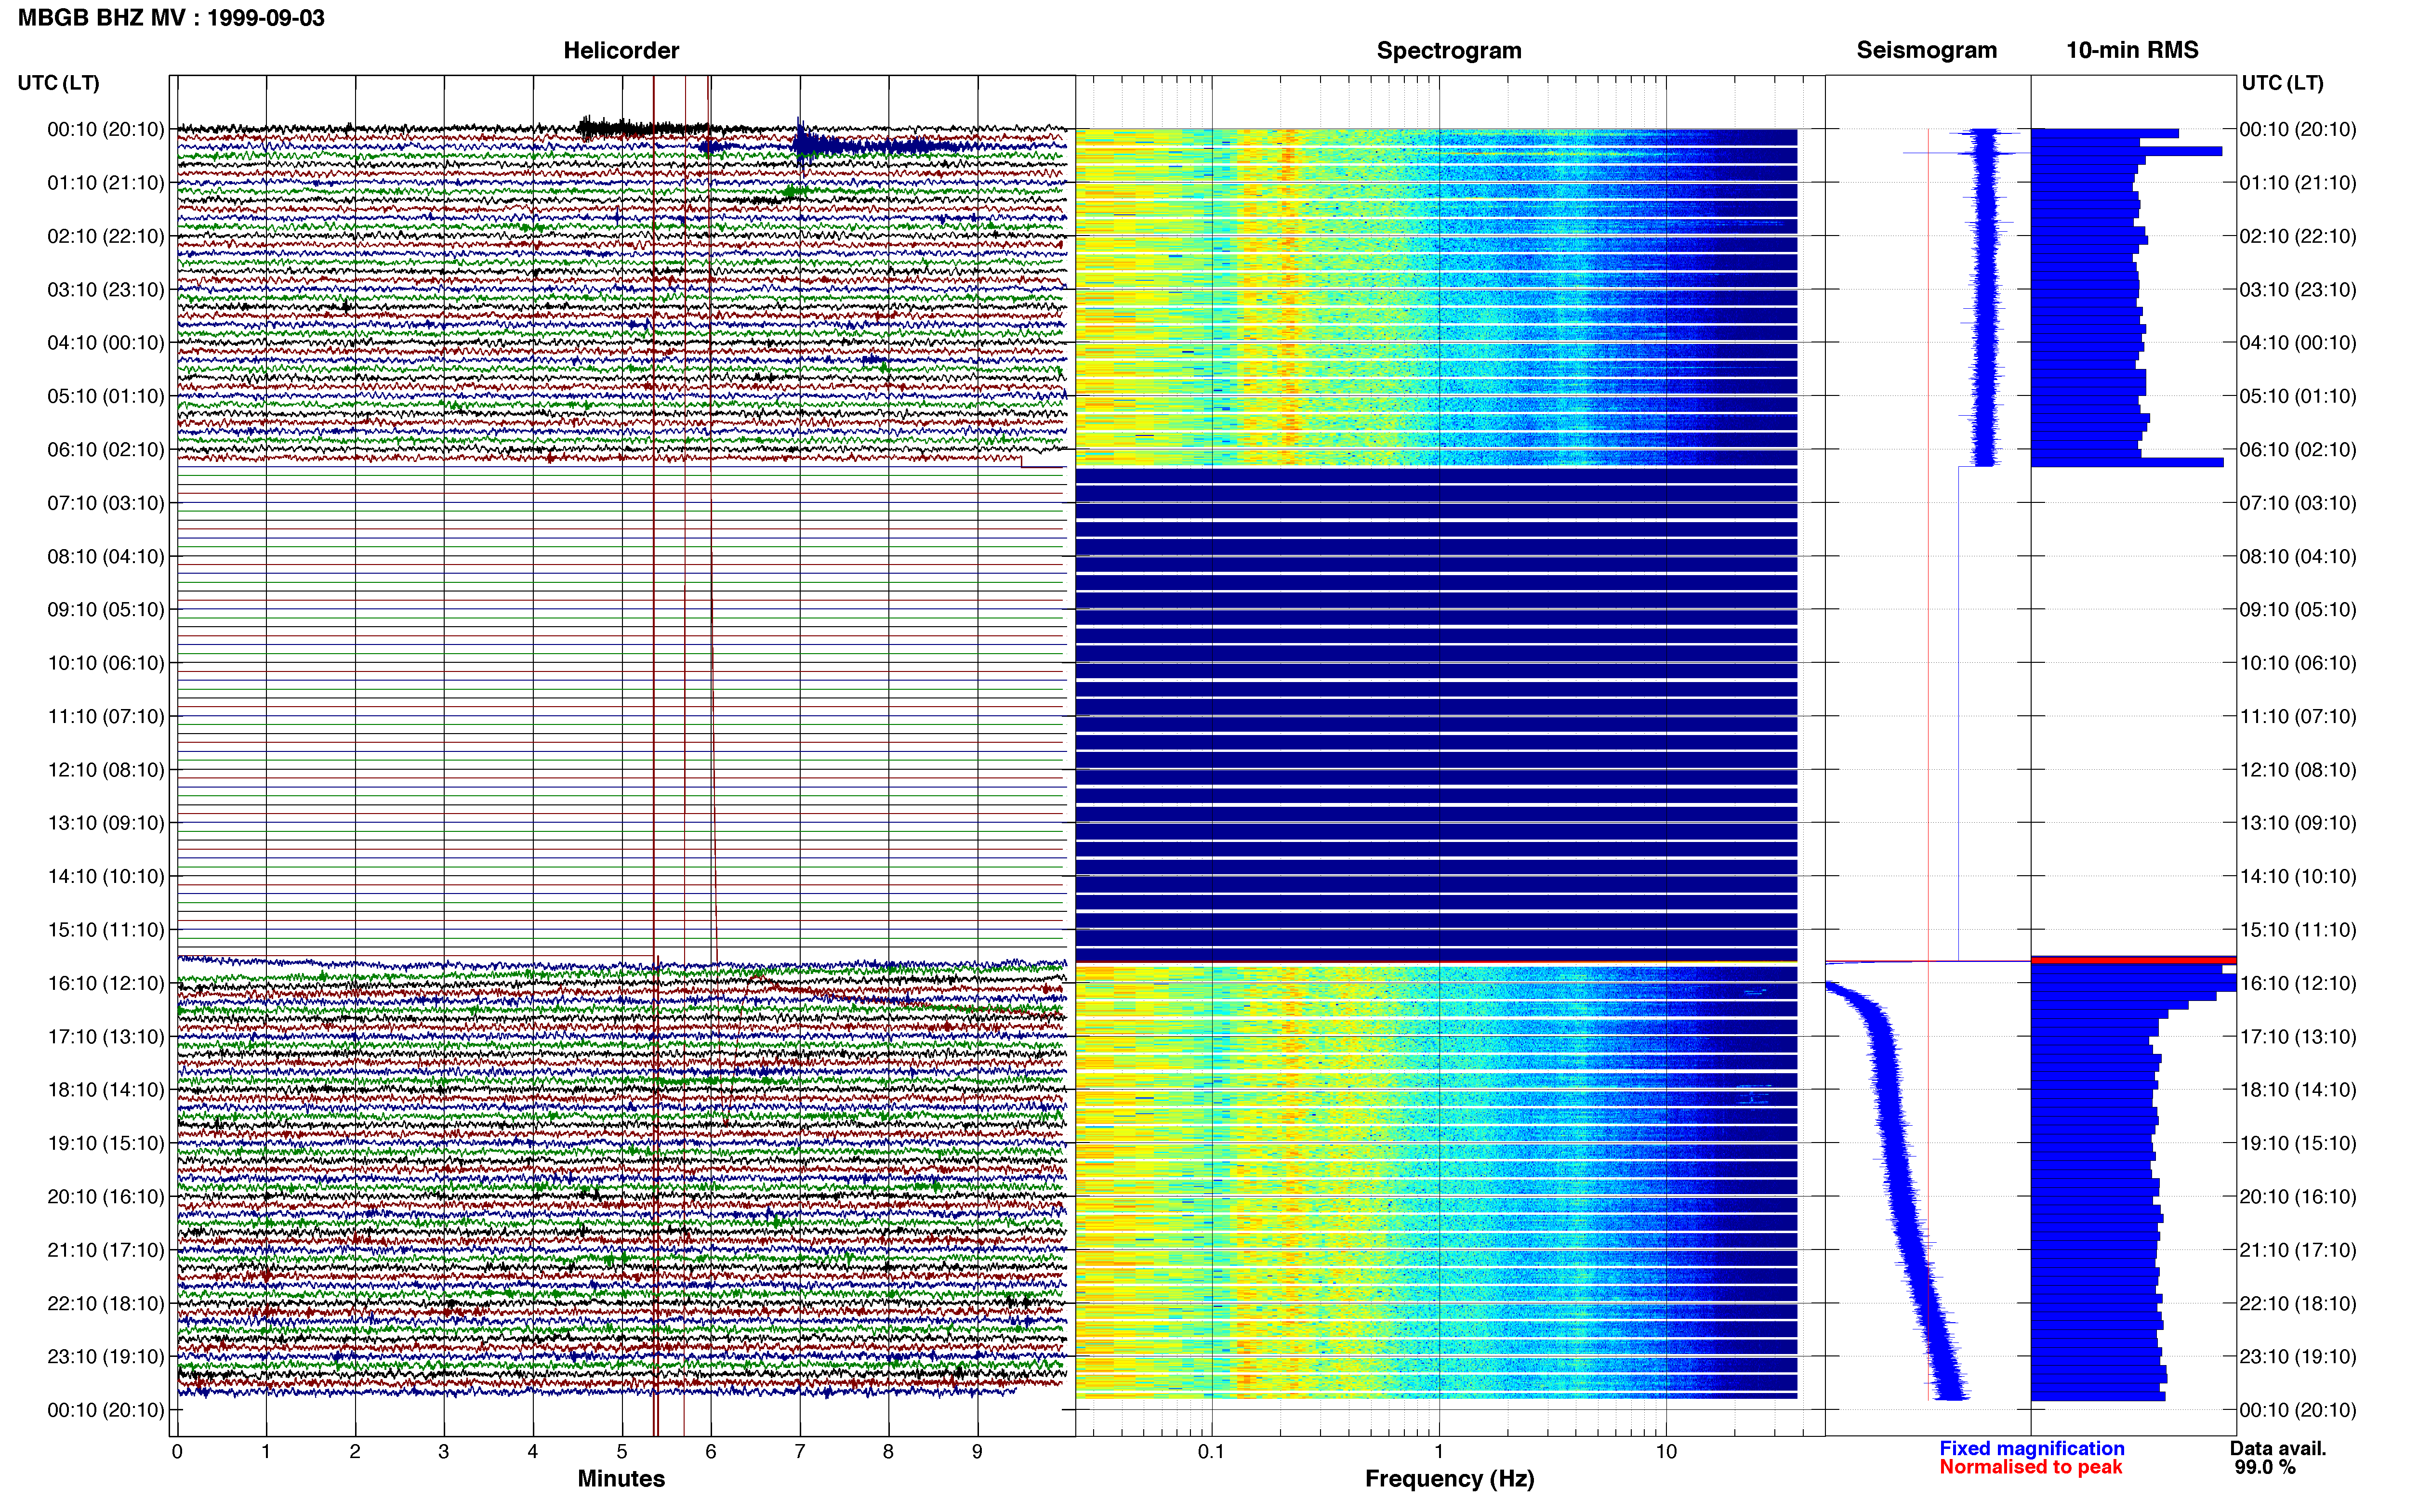Image resolution: width=2418 pixels, height=1512 pixels.
Task: Click the right '10:10 (06:10)' time label
Action: tap(2298, 663)
